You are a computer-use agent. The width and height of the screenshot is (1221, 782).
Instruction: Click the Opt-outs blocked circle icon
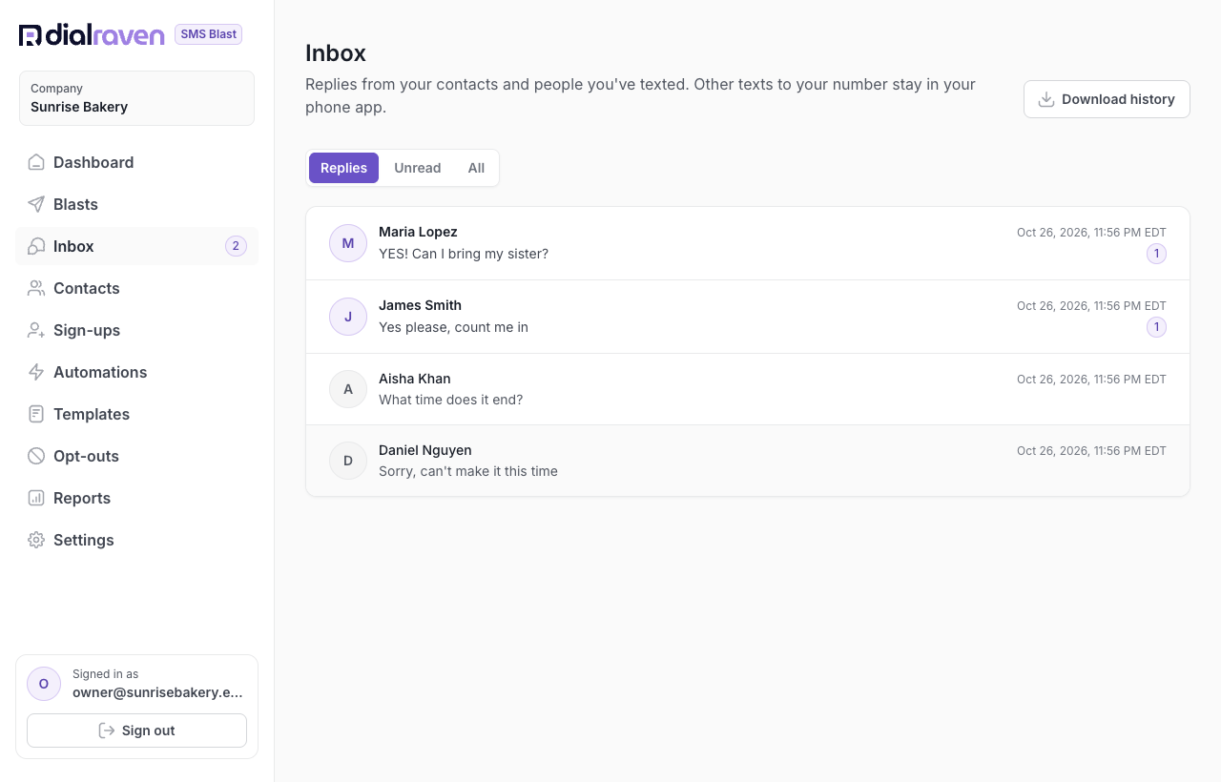(36, 456)
